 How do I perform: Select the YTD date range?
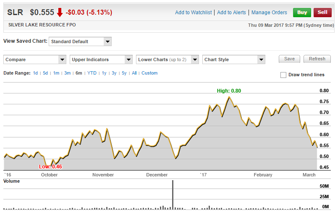[92, 73]
